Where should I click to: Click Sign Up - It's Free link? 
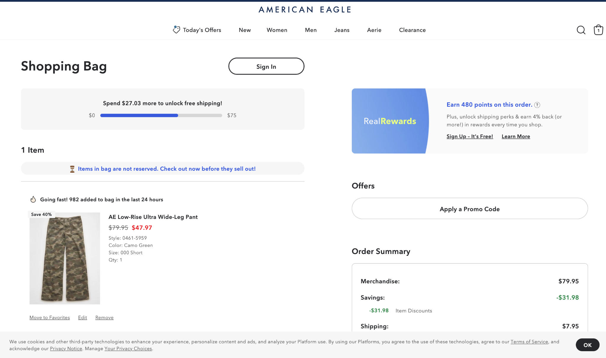[x=470, y=136]
